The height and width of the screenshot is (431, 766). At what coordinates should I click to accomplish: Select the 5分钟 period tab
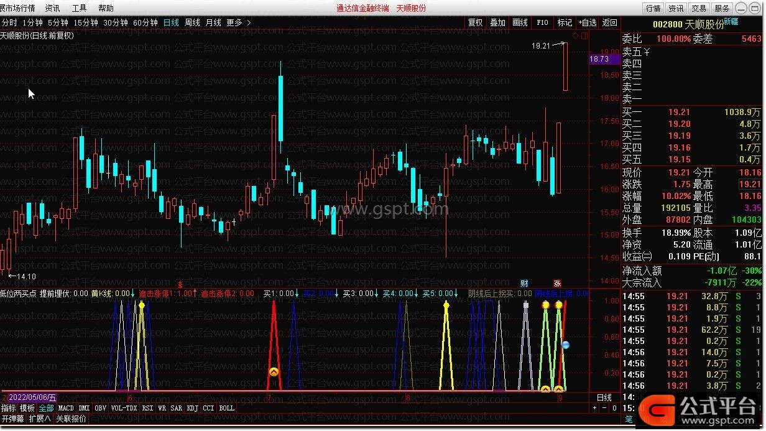click(58, 22)
